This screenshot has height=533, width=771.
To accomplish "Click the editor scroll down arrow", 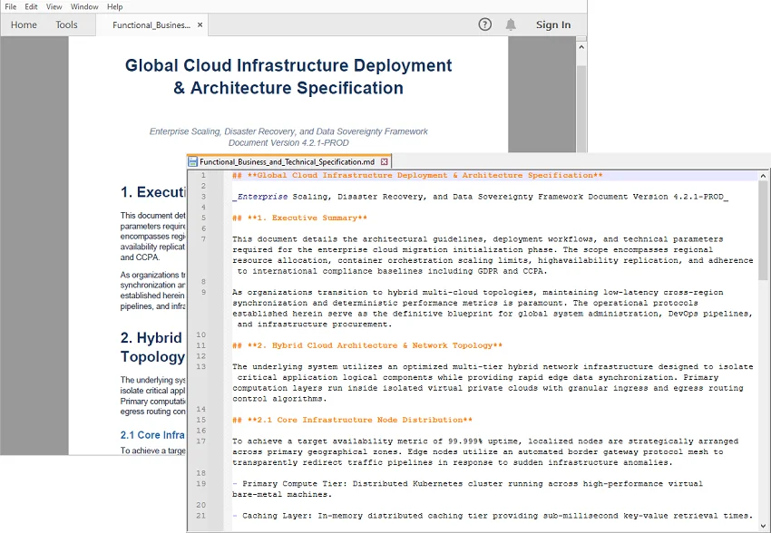I will point(763,526).
